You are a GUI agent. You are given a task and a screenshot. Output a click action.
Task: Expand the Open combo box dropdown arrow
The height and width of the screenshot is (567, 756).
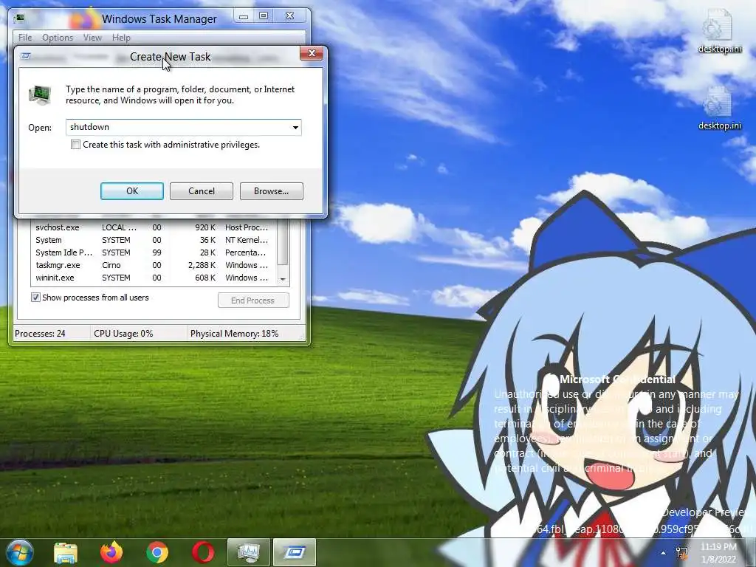tap(295, 127)
